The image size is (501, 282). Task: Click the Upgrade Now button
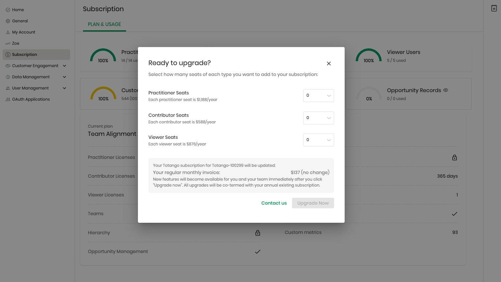pos(313,203)
